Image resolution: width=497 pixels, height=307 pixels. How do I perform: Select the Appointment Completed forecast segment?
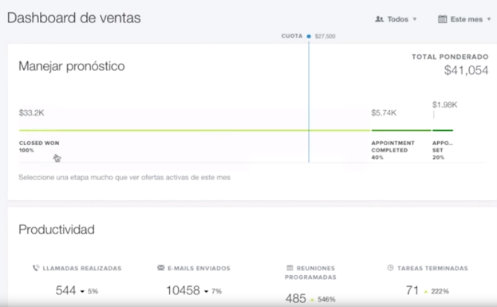pos(401,130)
